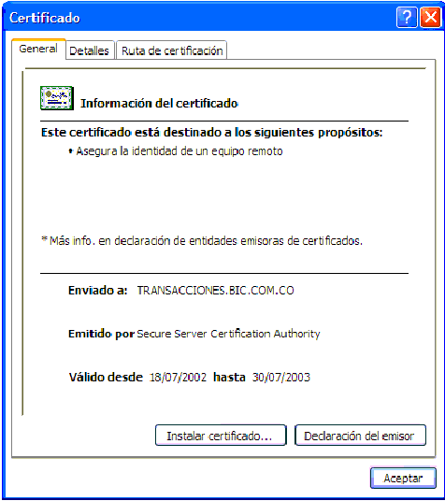Screen dimensions: 445x501
Task: Click the Información del certificado heading
Action: coord(159,103)
